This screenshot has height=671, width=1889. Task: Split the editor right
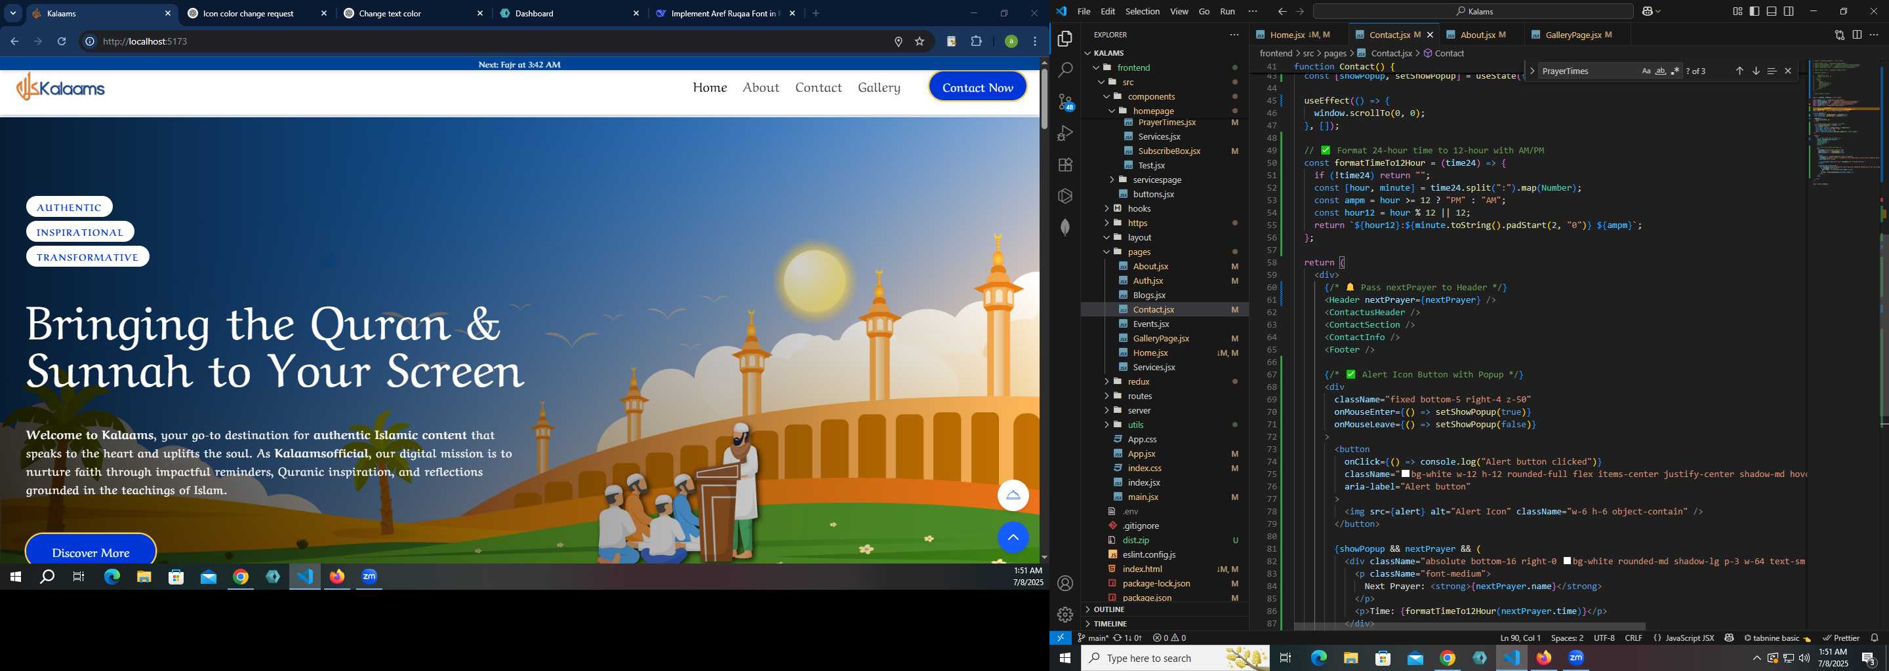(1857, 35)
